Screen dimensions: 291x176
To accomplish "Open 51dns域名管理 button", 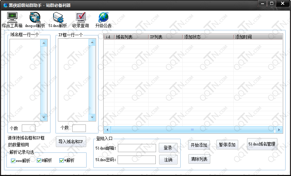I will tap(262, 144).
